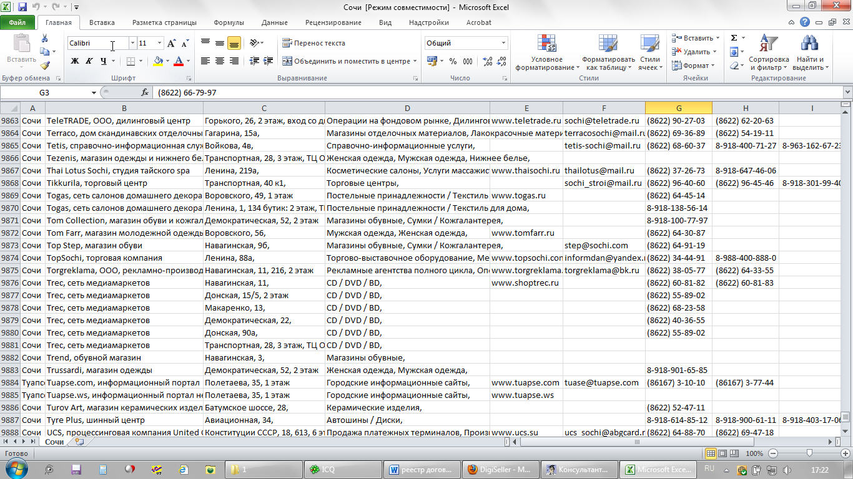Switch to Формулы tab
Image resolution: width=853 pixels, height=479 pixels.
coord(229,22)
